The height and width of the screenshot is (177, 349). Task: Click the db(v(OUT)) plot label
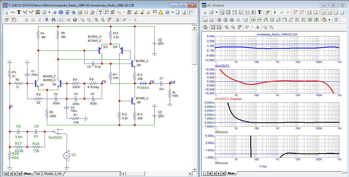[222, 66]
